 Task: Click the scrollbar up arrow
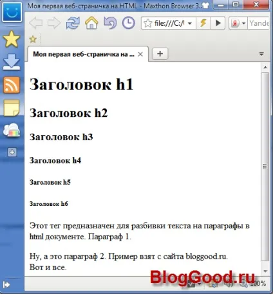[x=265, y=68]
